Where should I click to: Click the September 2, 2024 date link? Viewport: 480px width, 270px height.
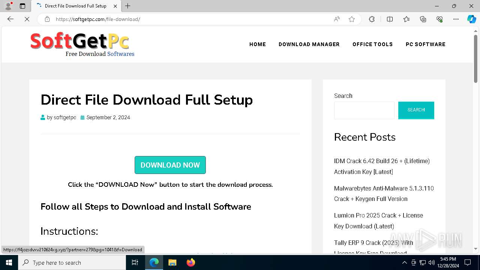click(x=108, y=117)
